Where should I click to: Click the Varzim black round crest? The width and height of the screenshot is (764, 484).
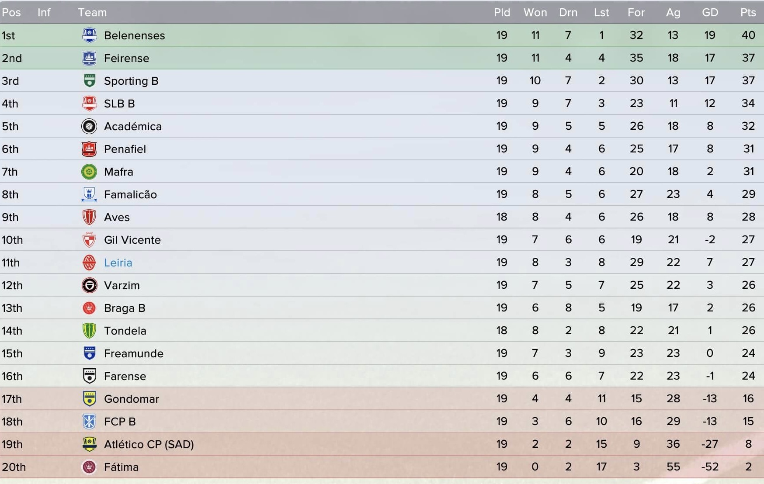pos(89,285)
